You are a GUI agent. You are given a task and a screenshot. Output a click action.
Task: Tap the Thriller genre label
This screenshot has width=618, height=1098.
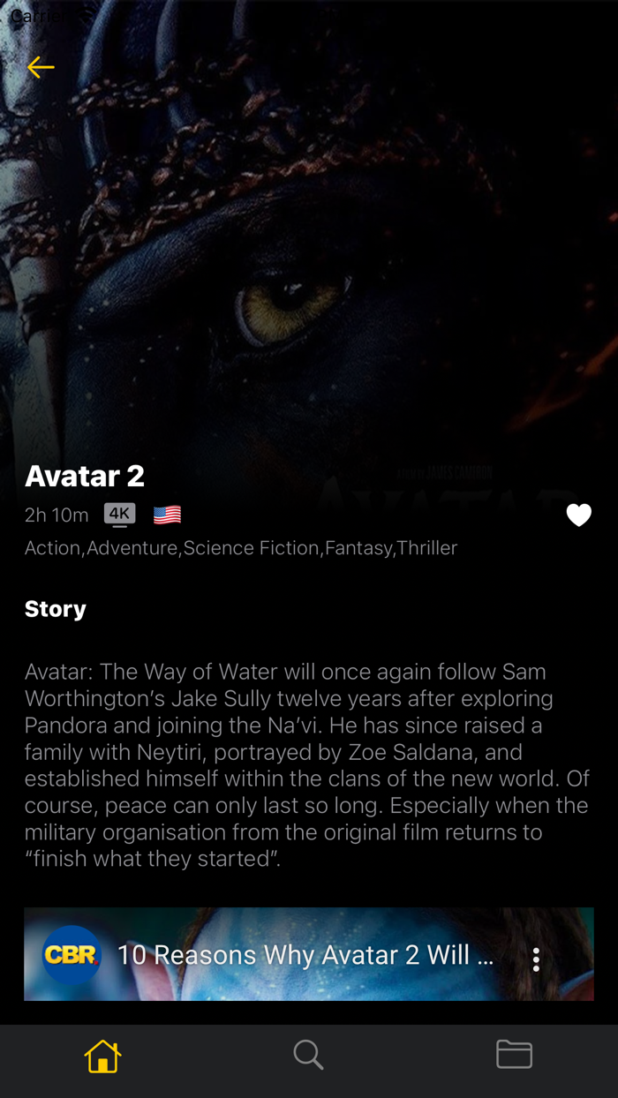427,548
